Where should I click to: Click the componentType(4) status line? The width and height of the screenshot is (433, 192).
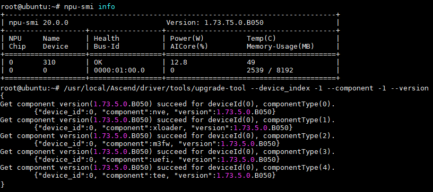pos(167,167)
